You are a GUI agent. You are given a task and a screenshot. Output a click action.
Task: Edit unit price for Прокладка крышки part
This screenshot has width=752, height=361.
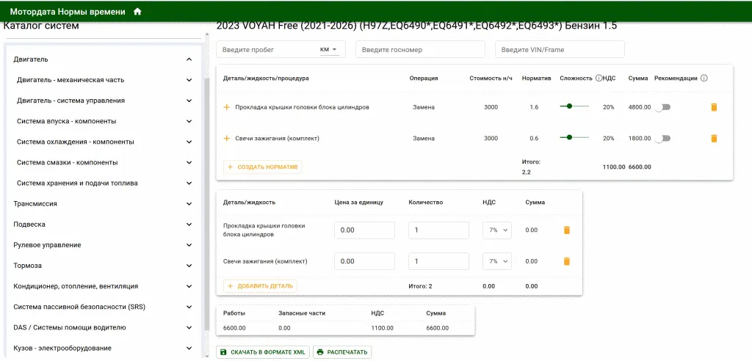364,230
